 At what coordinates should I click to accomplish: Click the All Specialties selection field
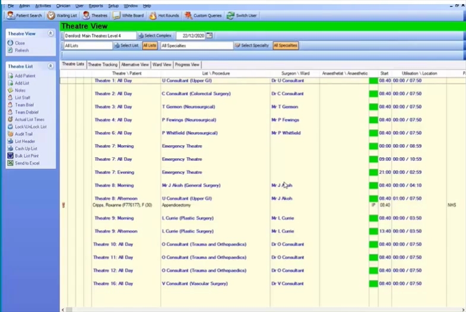196,46
